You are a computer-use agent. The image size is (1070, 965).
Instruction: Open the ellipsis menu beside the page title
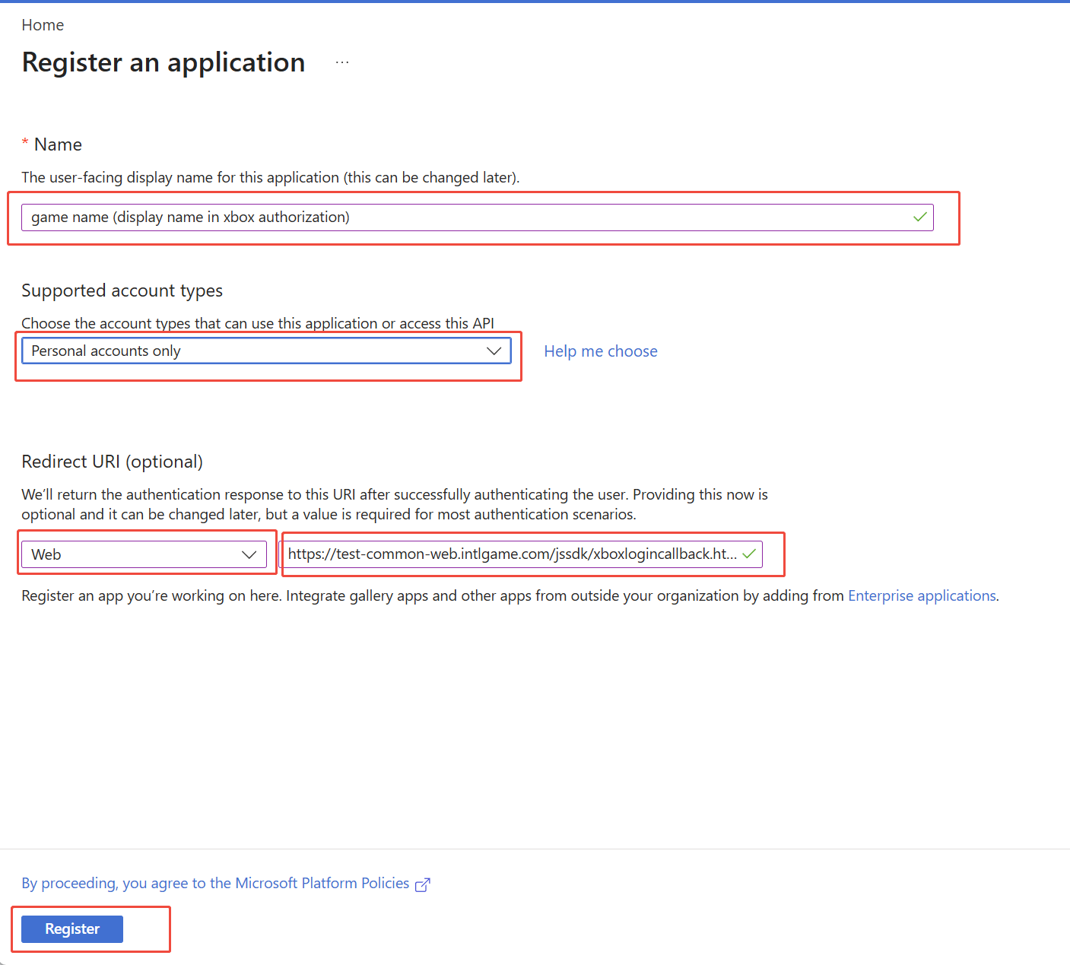342,62
